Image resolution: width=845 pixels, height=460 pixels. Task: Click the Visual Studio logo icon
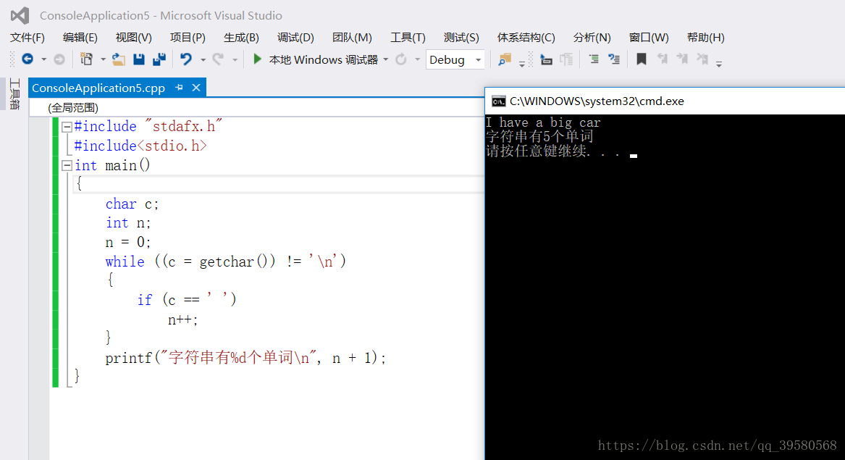[20, 15]
